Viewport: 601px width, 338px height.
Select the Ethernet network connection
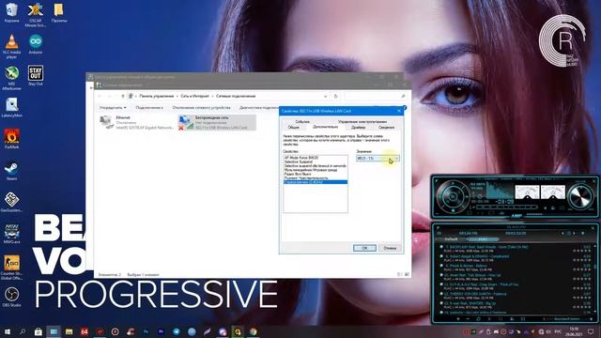136,122
